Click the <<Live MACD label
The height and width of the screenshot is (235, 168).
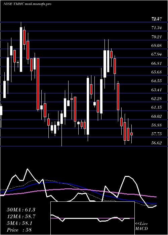coord(141,226)
